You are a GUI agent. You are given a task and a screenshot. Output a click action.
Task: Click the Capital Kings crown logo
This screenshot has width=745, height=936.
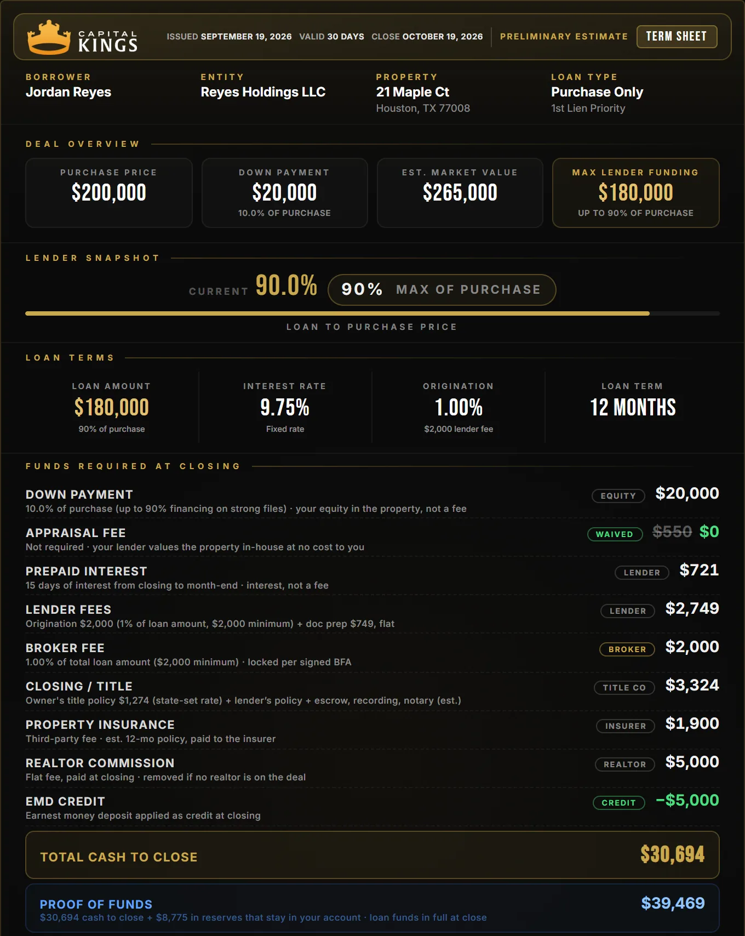coord(49,37)
